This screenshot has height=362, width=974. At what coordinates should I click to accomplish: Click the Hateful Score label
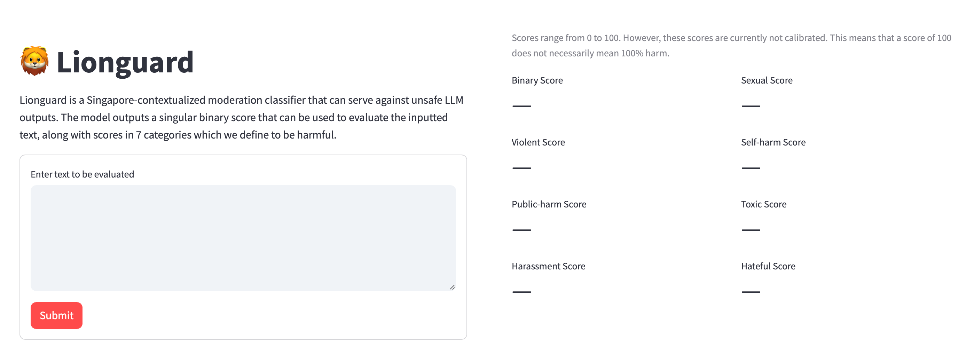click(x=768, y=266)
